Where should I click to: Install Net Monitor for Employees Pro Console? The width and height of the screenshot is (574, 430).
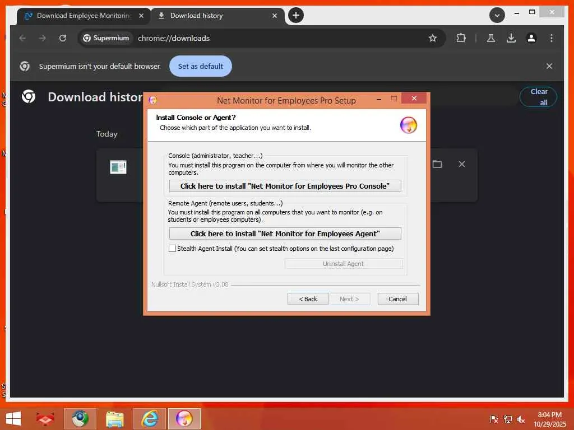[x=285, y=186]
